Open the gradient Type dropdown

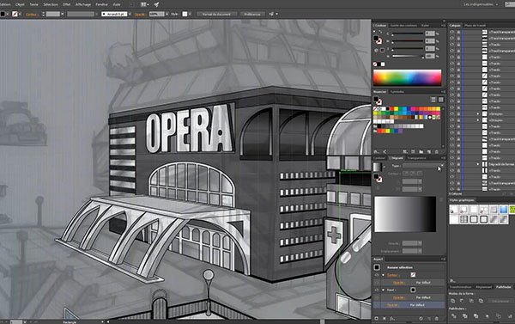[424, 166]
